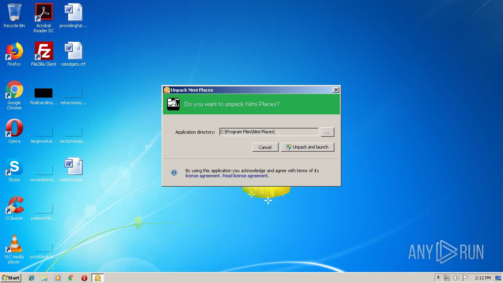Click the 2:12 PM system clock
The image size is (503, 283).
point(483,278)
